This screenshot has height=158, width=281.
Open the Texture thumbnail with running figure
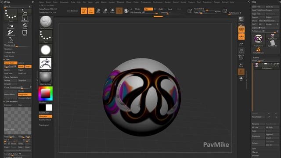[x=46, y=64]
